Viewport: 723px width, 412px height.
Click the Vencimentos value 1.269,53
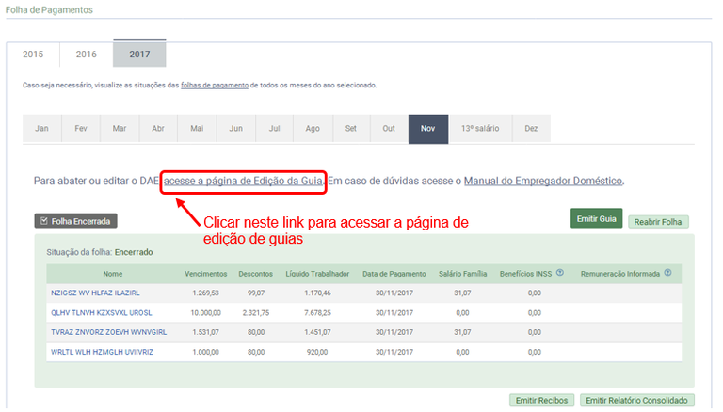(205, 293)
